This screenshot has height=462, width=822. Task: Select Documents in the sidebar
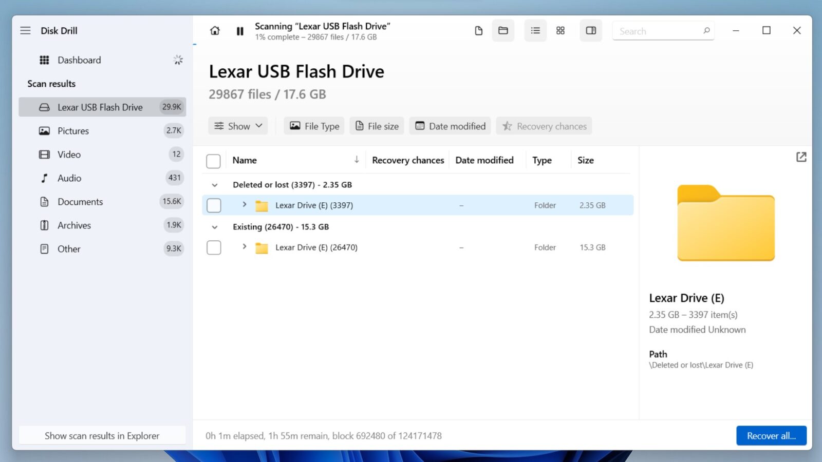click(x=80, y=202)
